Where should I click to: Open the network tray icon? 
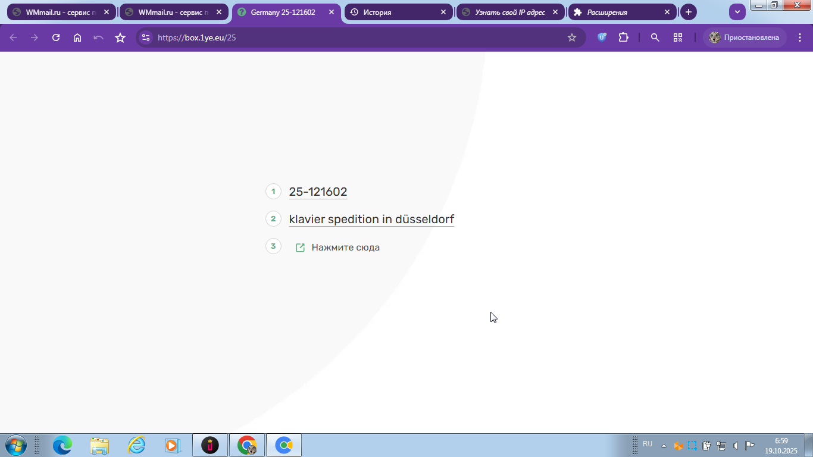tap(721, 446)
